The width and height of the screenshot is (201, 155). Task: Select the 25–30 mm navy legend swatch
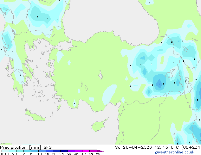click(64, 151)
